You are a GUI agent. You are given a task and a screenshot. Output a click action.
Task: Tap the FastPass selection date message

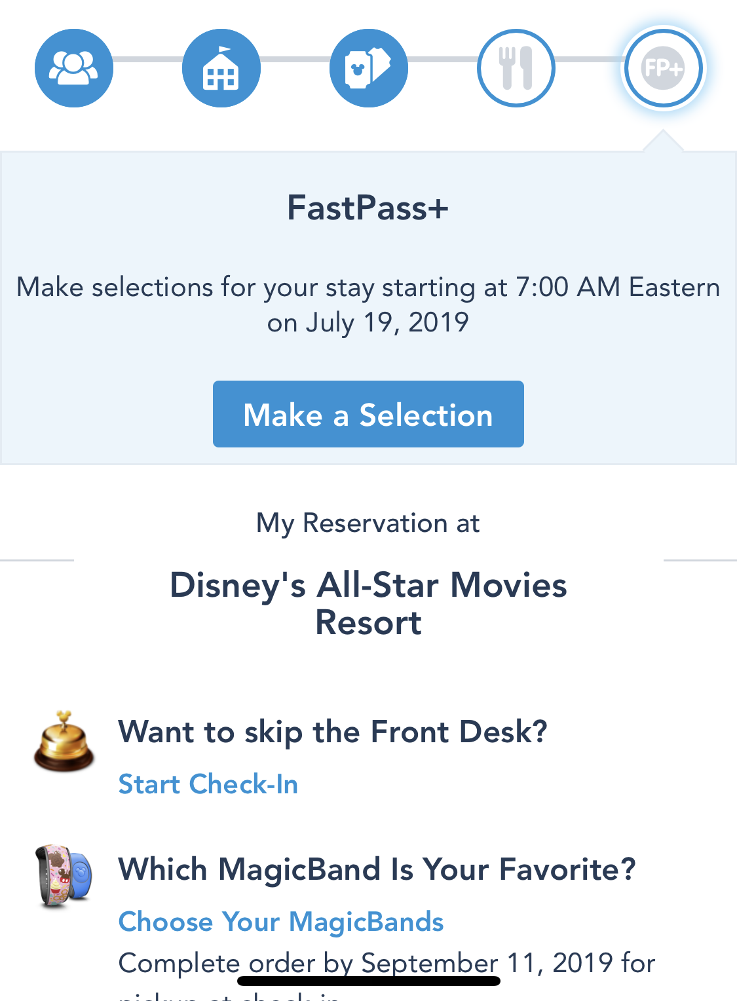point(368,305)
